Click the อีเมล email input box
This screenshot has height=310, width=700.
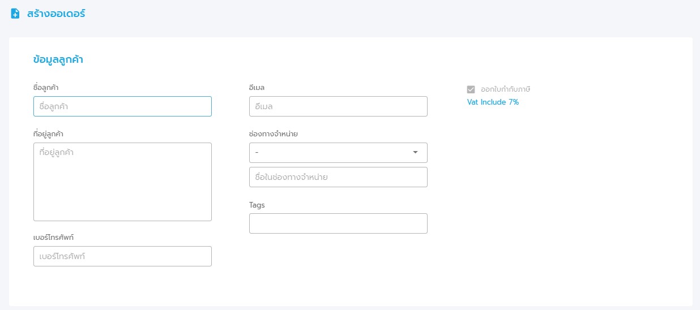click(338, 106)
